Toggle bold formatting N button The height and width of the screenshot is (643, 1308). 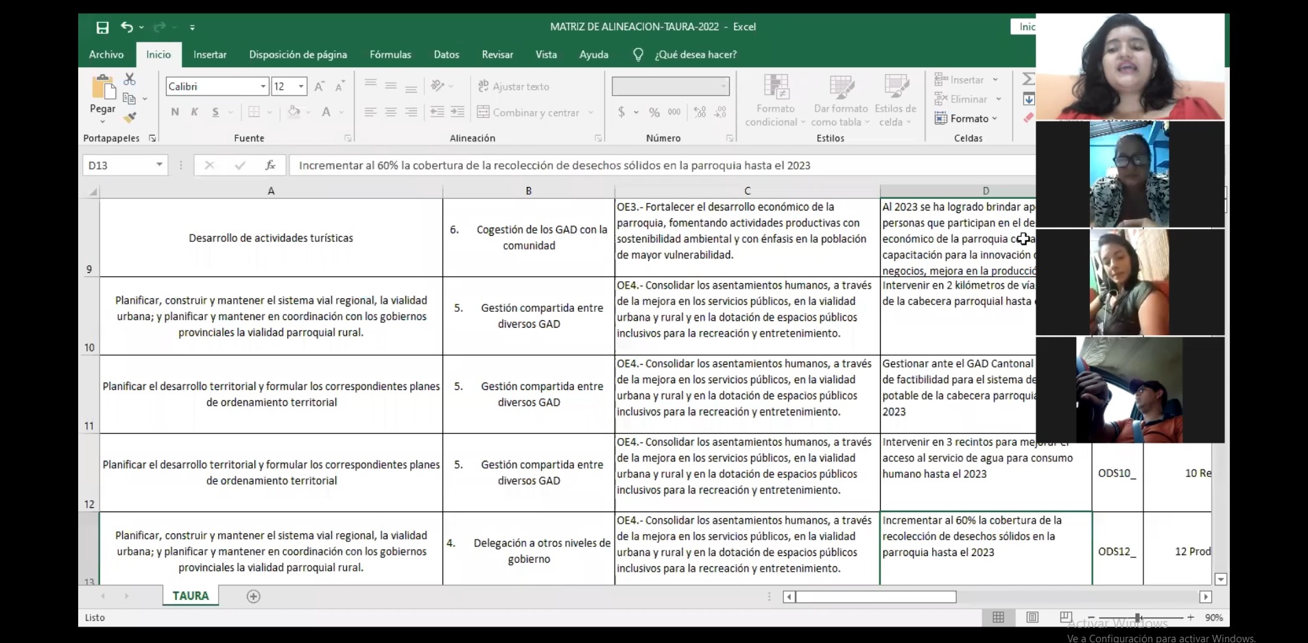point(175,112)
